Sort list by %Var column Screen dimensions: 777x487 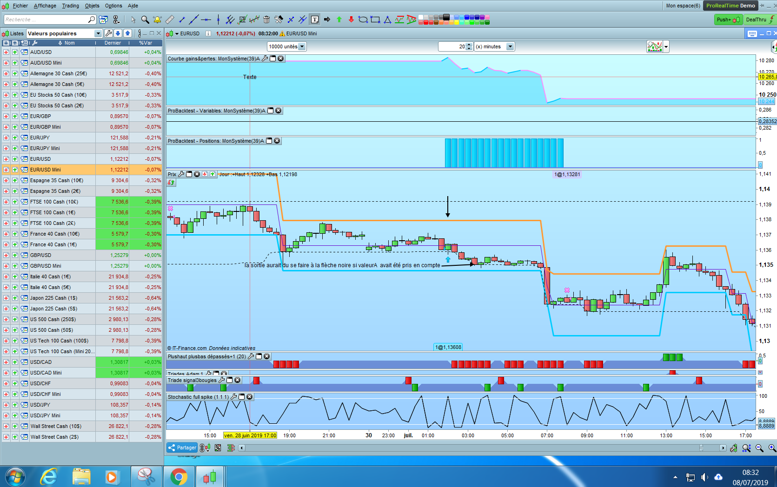pos(146,43)
